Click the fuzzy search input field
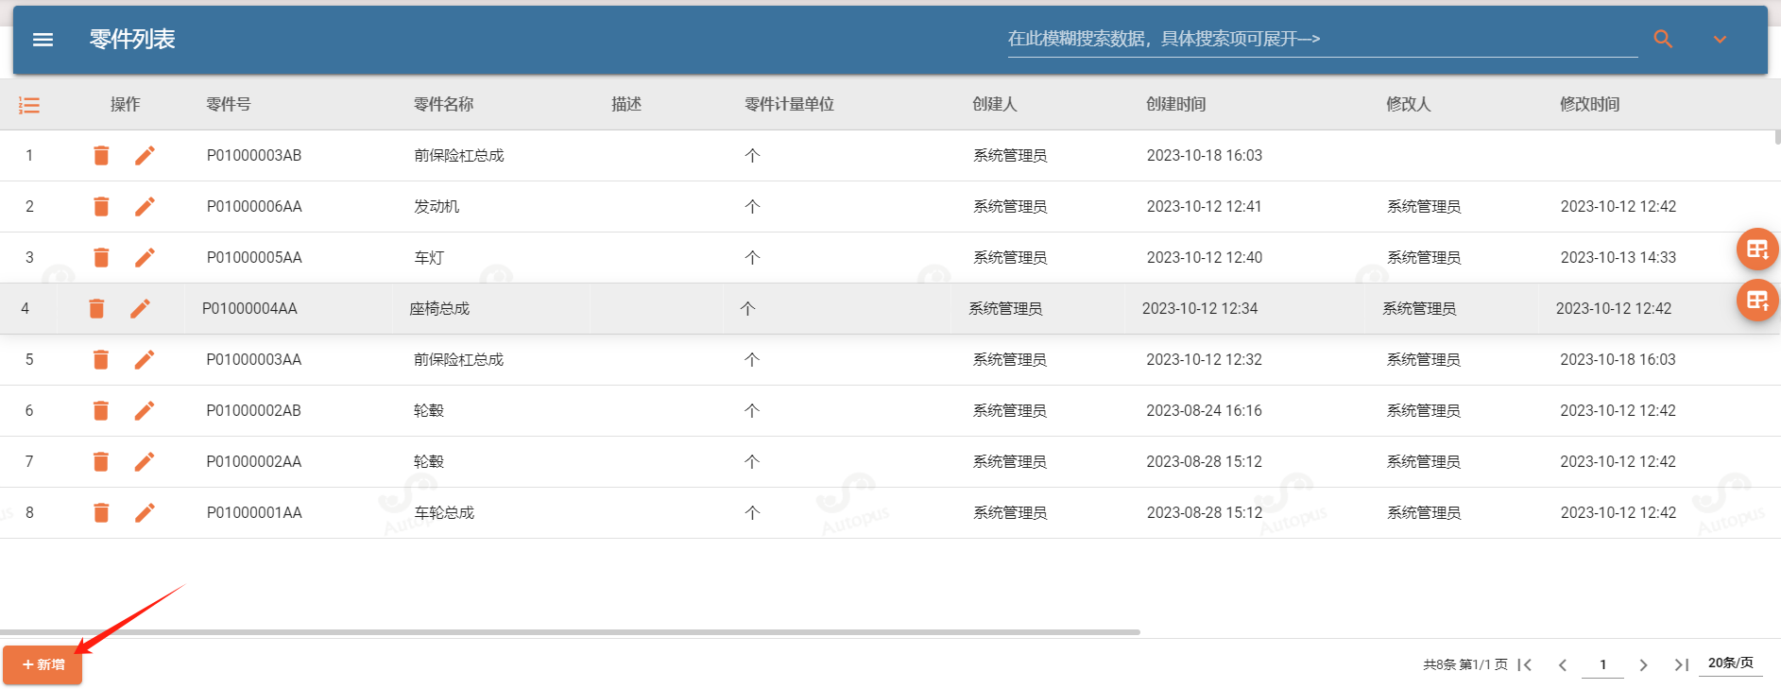Viewport: 1781px width, 689px height. pos(1322,39)
